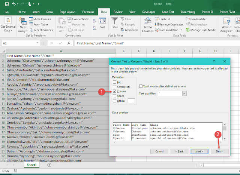Open the Sort dialog
240x175 pixels.
tap(102, 23)
